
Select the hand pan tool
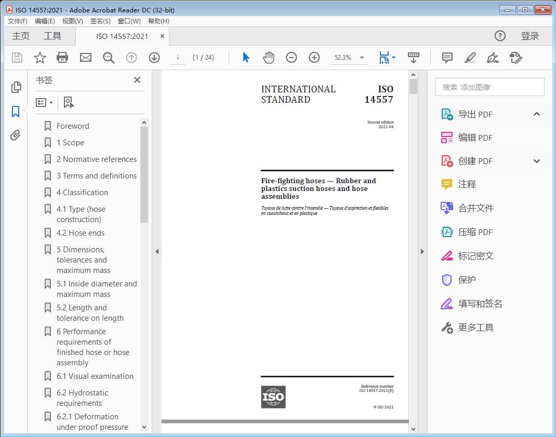[x=269, y=58]
